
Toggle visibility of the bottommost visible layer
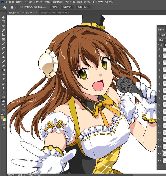pos(159,160)
